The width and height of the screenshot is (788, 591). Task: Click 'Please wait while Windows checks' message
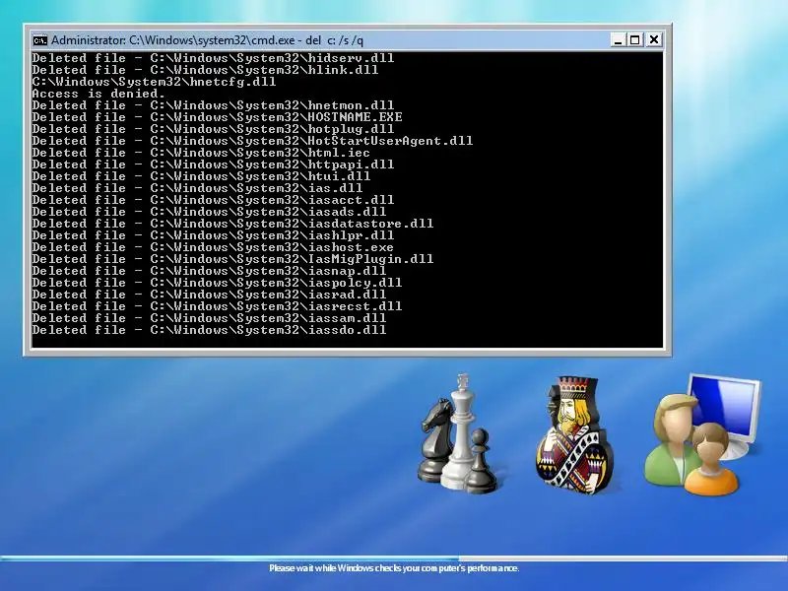tap(394, 568)
